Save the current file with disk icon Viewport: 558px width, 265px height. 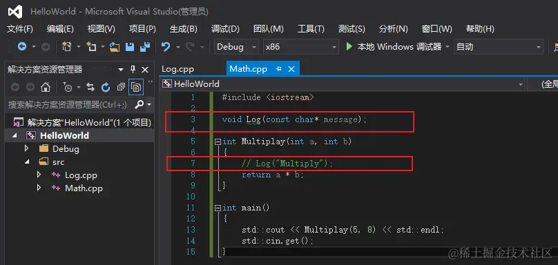tap(130, 47)
